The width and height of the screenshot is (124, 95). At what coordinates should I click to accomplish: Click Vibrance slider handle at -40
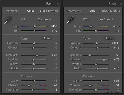click(x=29, y=85)
